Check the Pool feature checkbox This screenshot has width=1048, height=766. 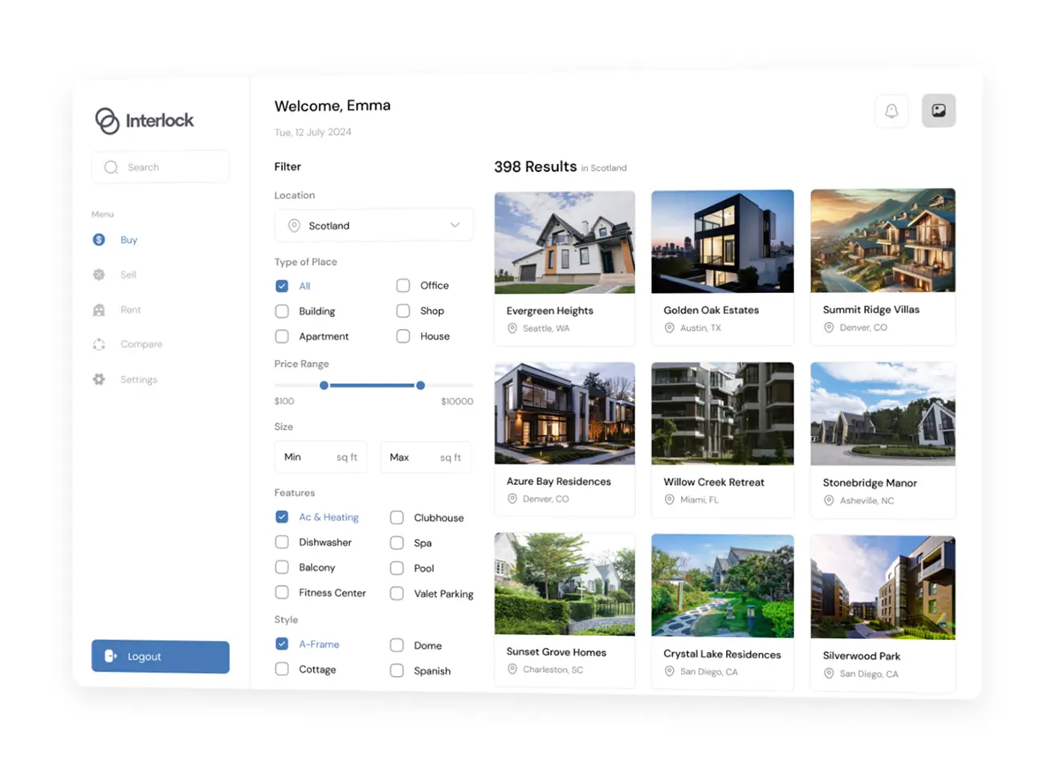pos(397,568)
